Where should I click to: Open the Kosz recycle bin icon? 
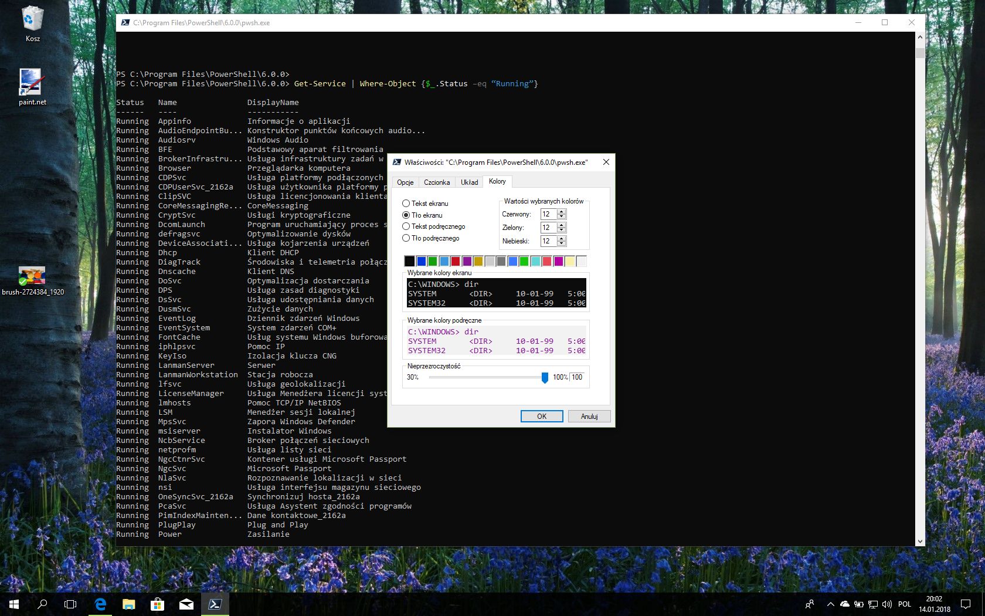(x=32, y=24)
